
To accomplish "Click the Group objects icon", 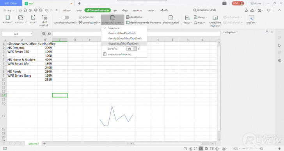I will point(195,17).
